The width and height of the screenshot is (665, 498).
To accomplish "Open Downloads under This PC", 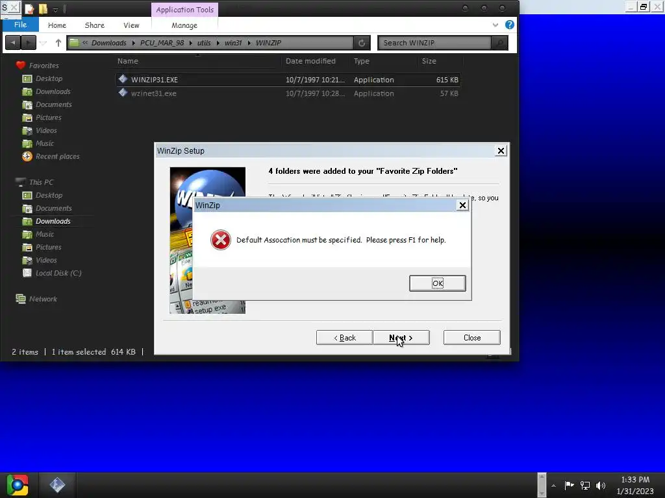I will pyautogui.click(x=53, y=222).
